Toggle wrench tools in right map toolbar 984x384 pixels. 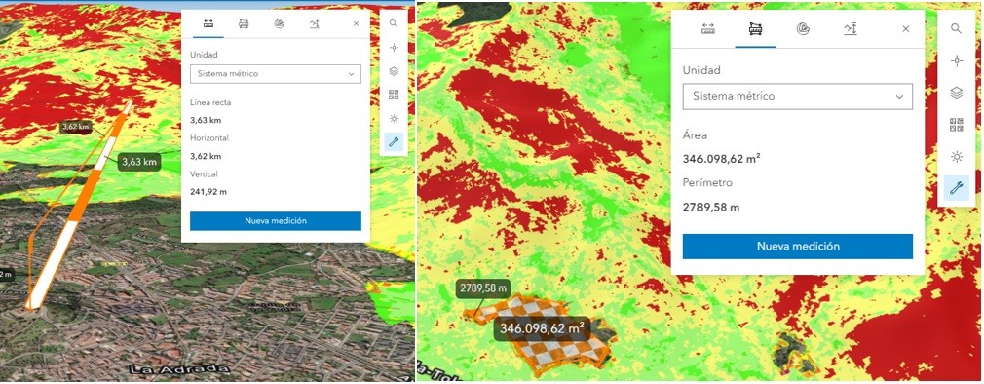[956, 187]
